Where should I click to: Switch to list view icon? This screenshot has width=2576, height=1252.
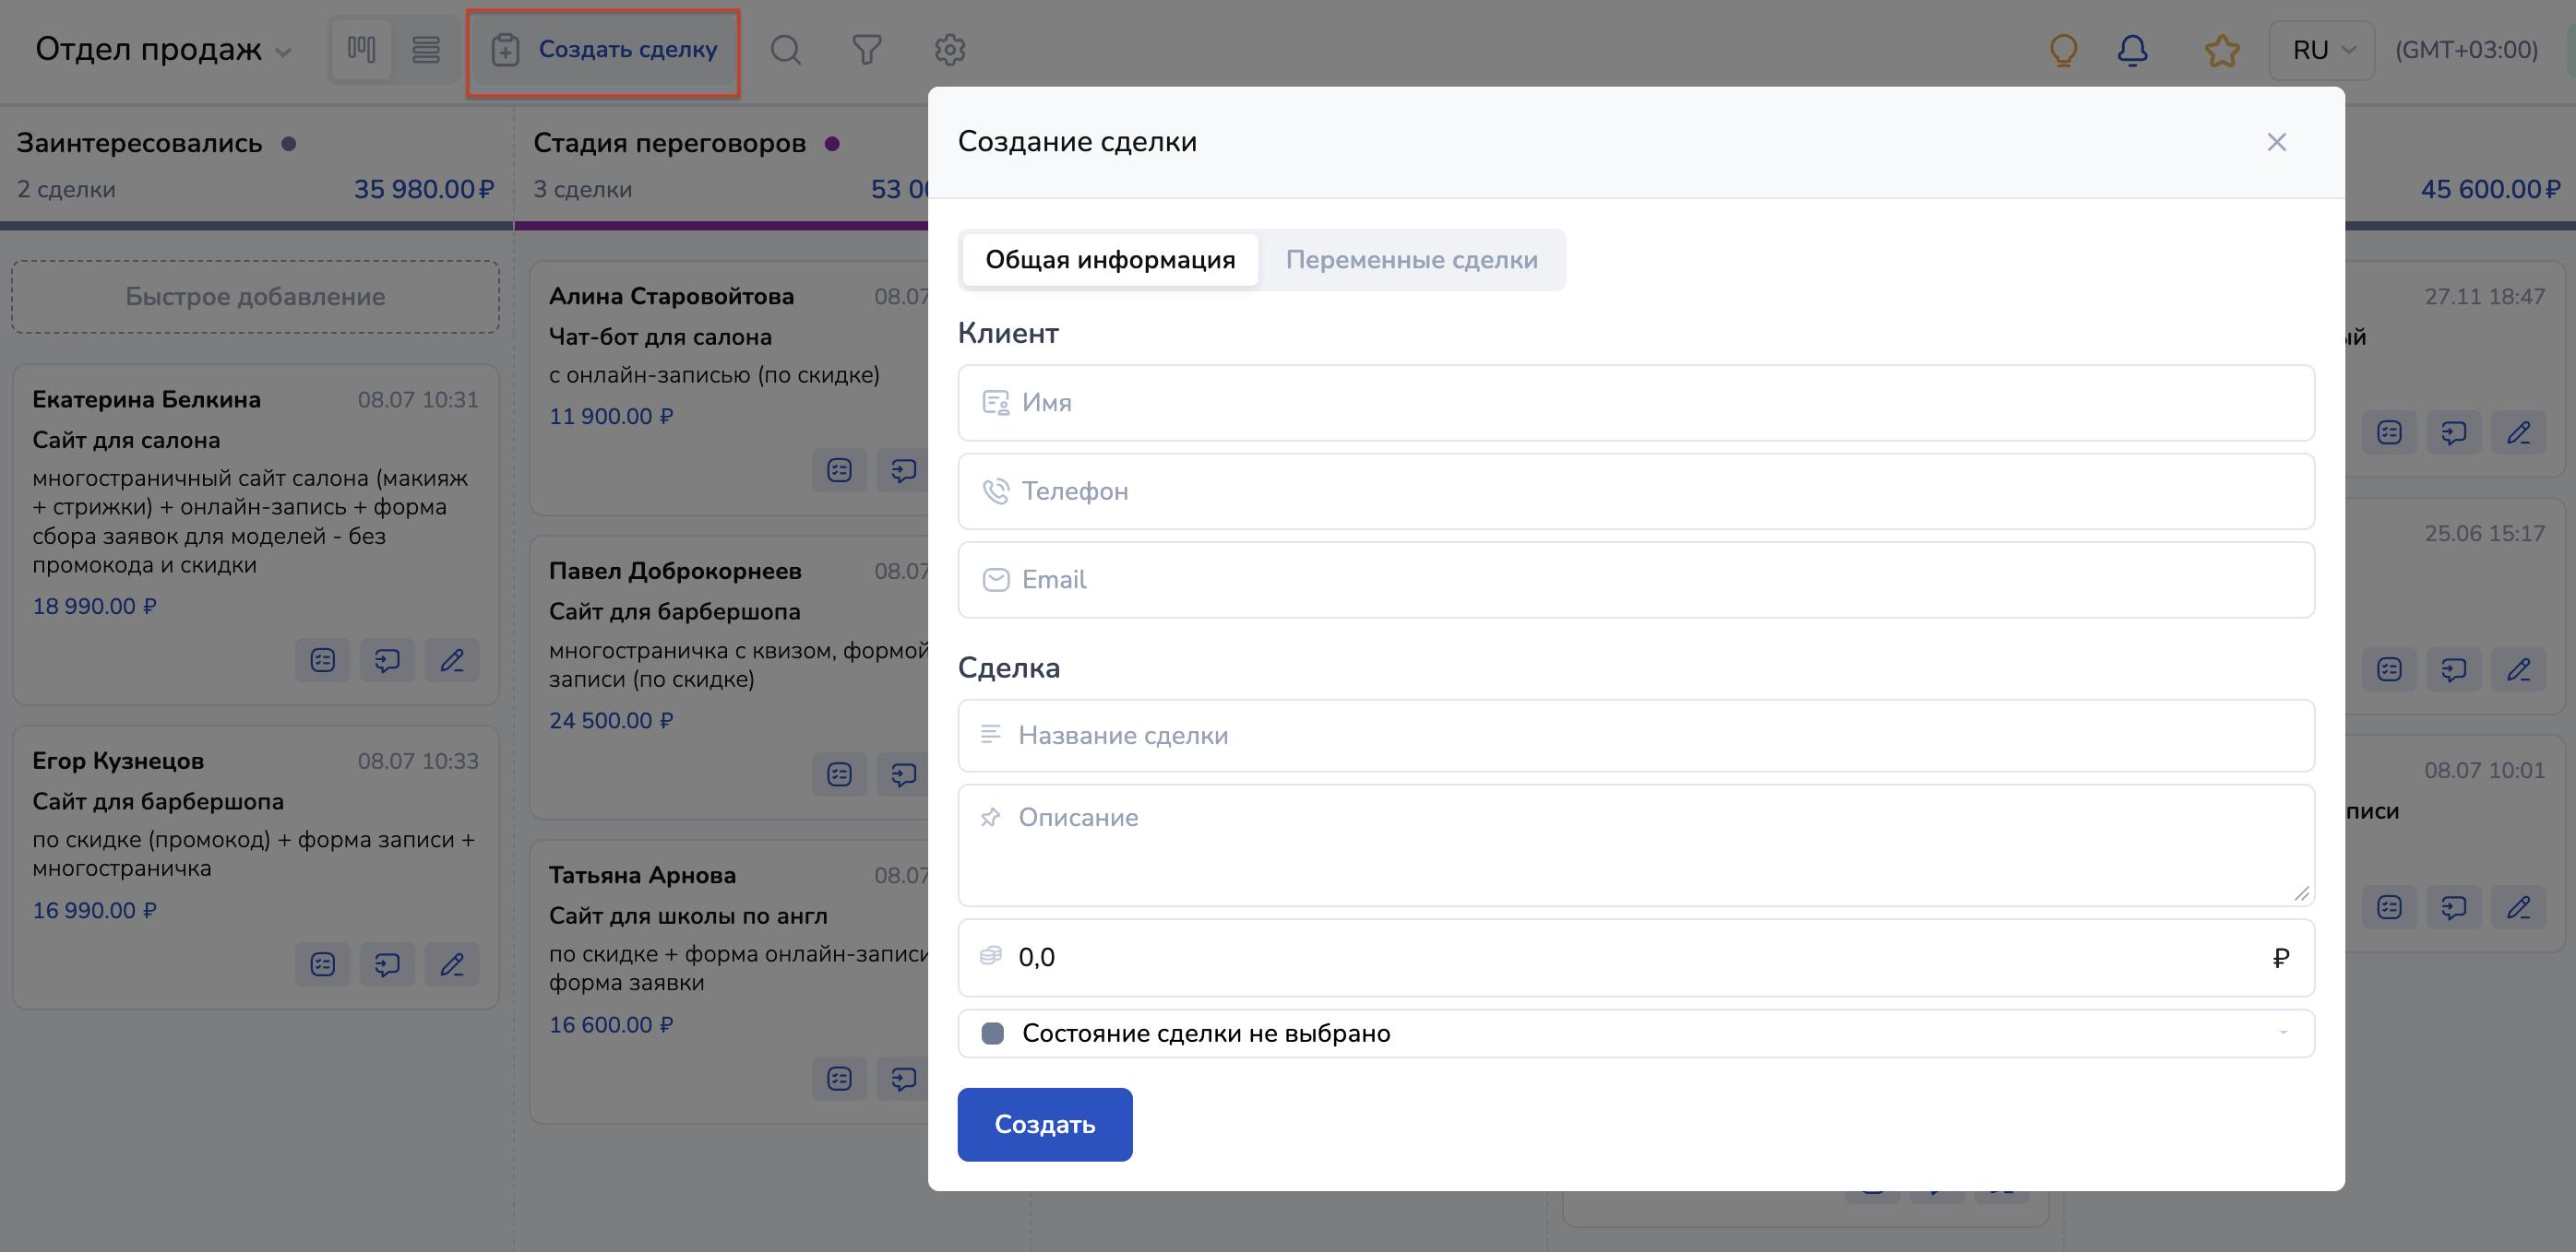(x=426, y=49)
